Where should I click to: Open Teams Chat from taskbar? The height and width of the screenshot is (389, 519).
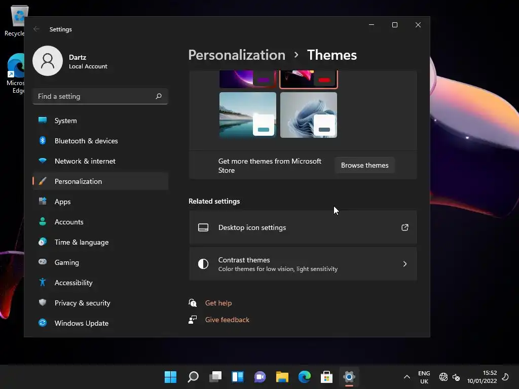(x=260, y=377)
